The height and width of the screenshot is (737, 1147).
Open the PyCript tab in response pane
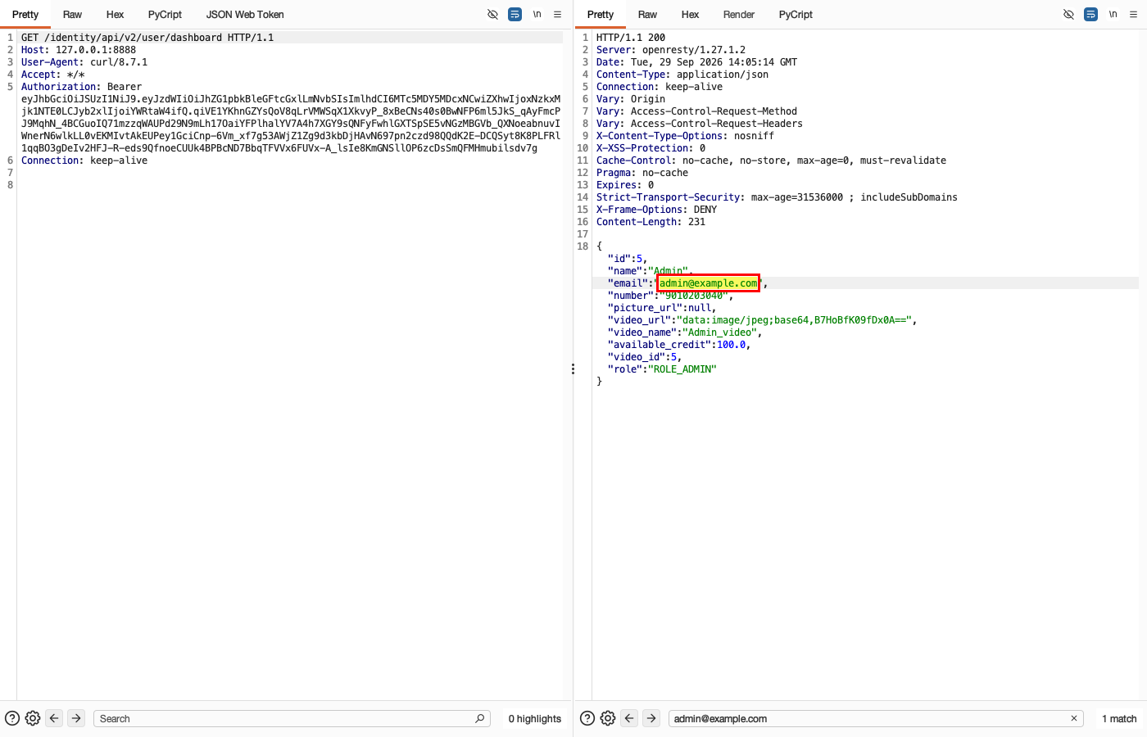[796, 15]
